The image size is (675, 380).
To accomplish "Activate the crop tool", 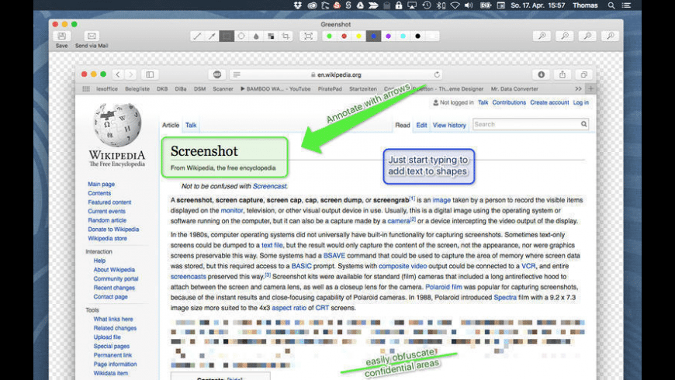I will point(286,36).
